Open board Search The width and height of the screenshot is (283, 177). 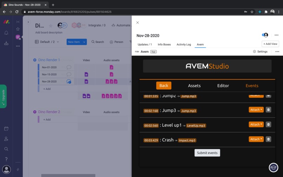click(98, 42)
